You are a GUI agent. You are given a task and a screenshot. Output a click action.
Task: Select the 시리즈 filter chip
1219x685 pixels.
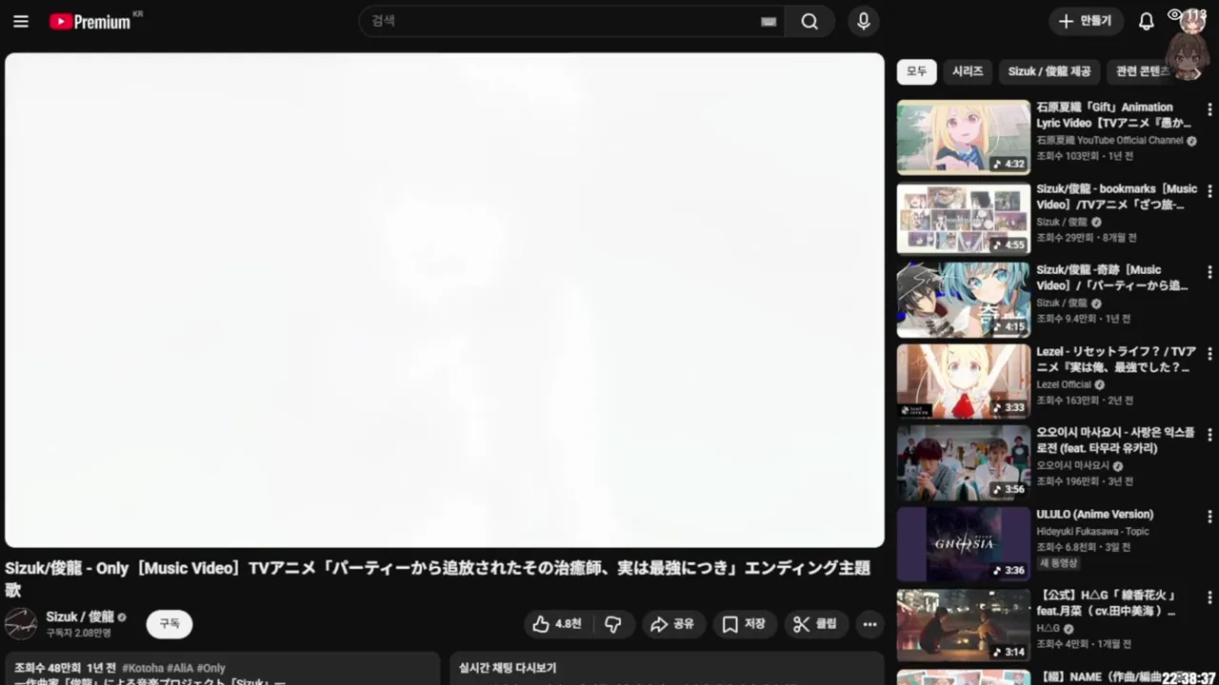click(968, 71)
